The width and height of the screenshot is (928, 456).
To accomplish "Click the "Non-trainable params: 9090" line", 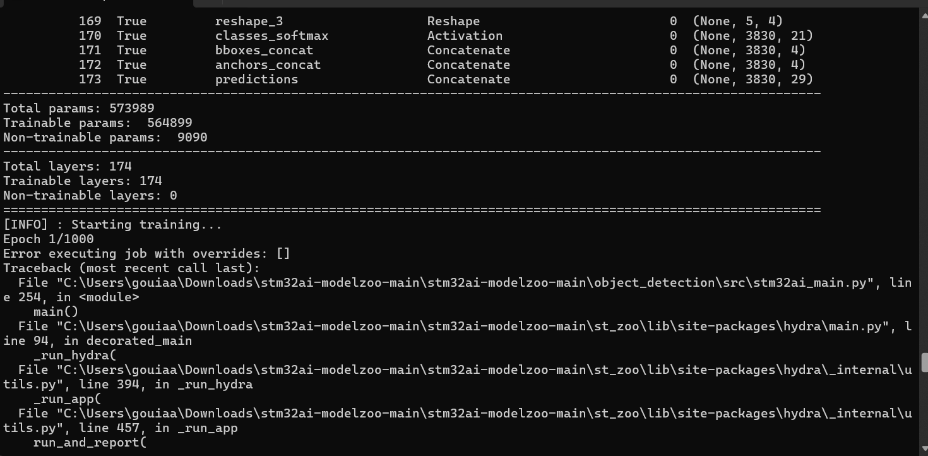I will 105,138.
